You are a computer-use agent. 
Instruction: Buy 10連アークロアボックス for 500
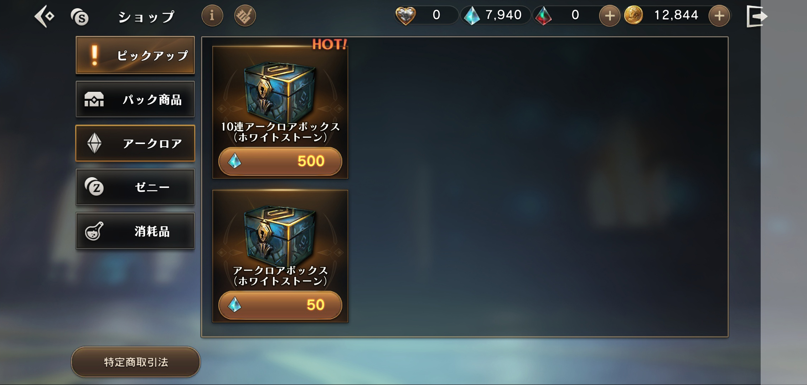point(280,161)
